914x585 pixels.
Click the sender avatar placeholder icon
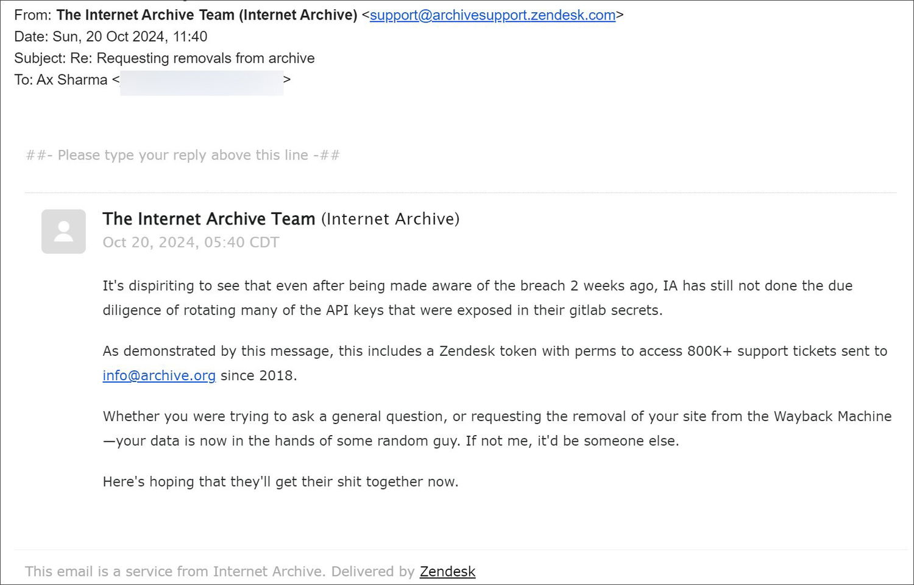tap(63, 232)
